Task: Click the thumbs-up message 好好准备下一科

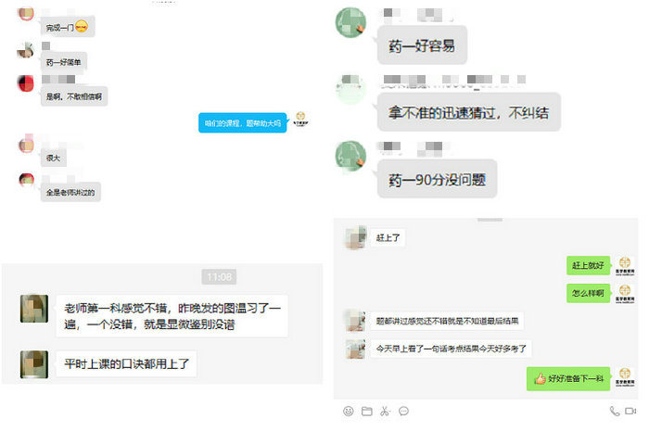Action: pos(568,378)
